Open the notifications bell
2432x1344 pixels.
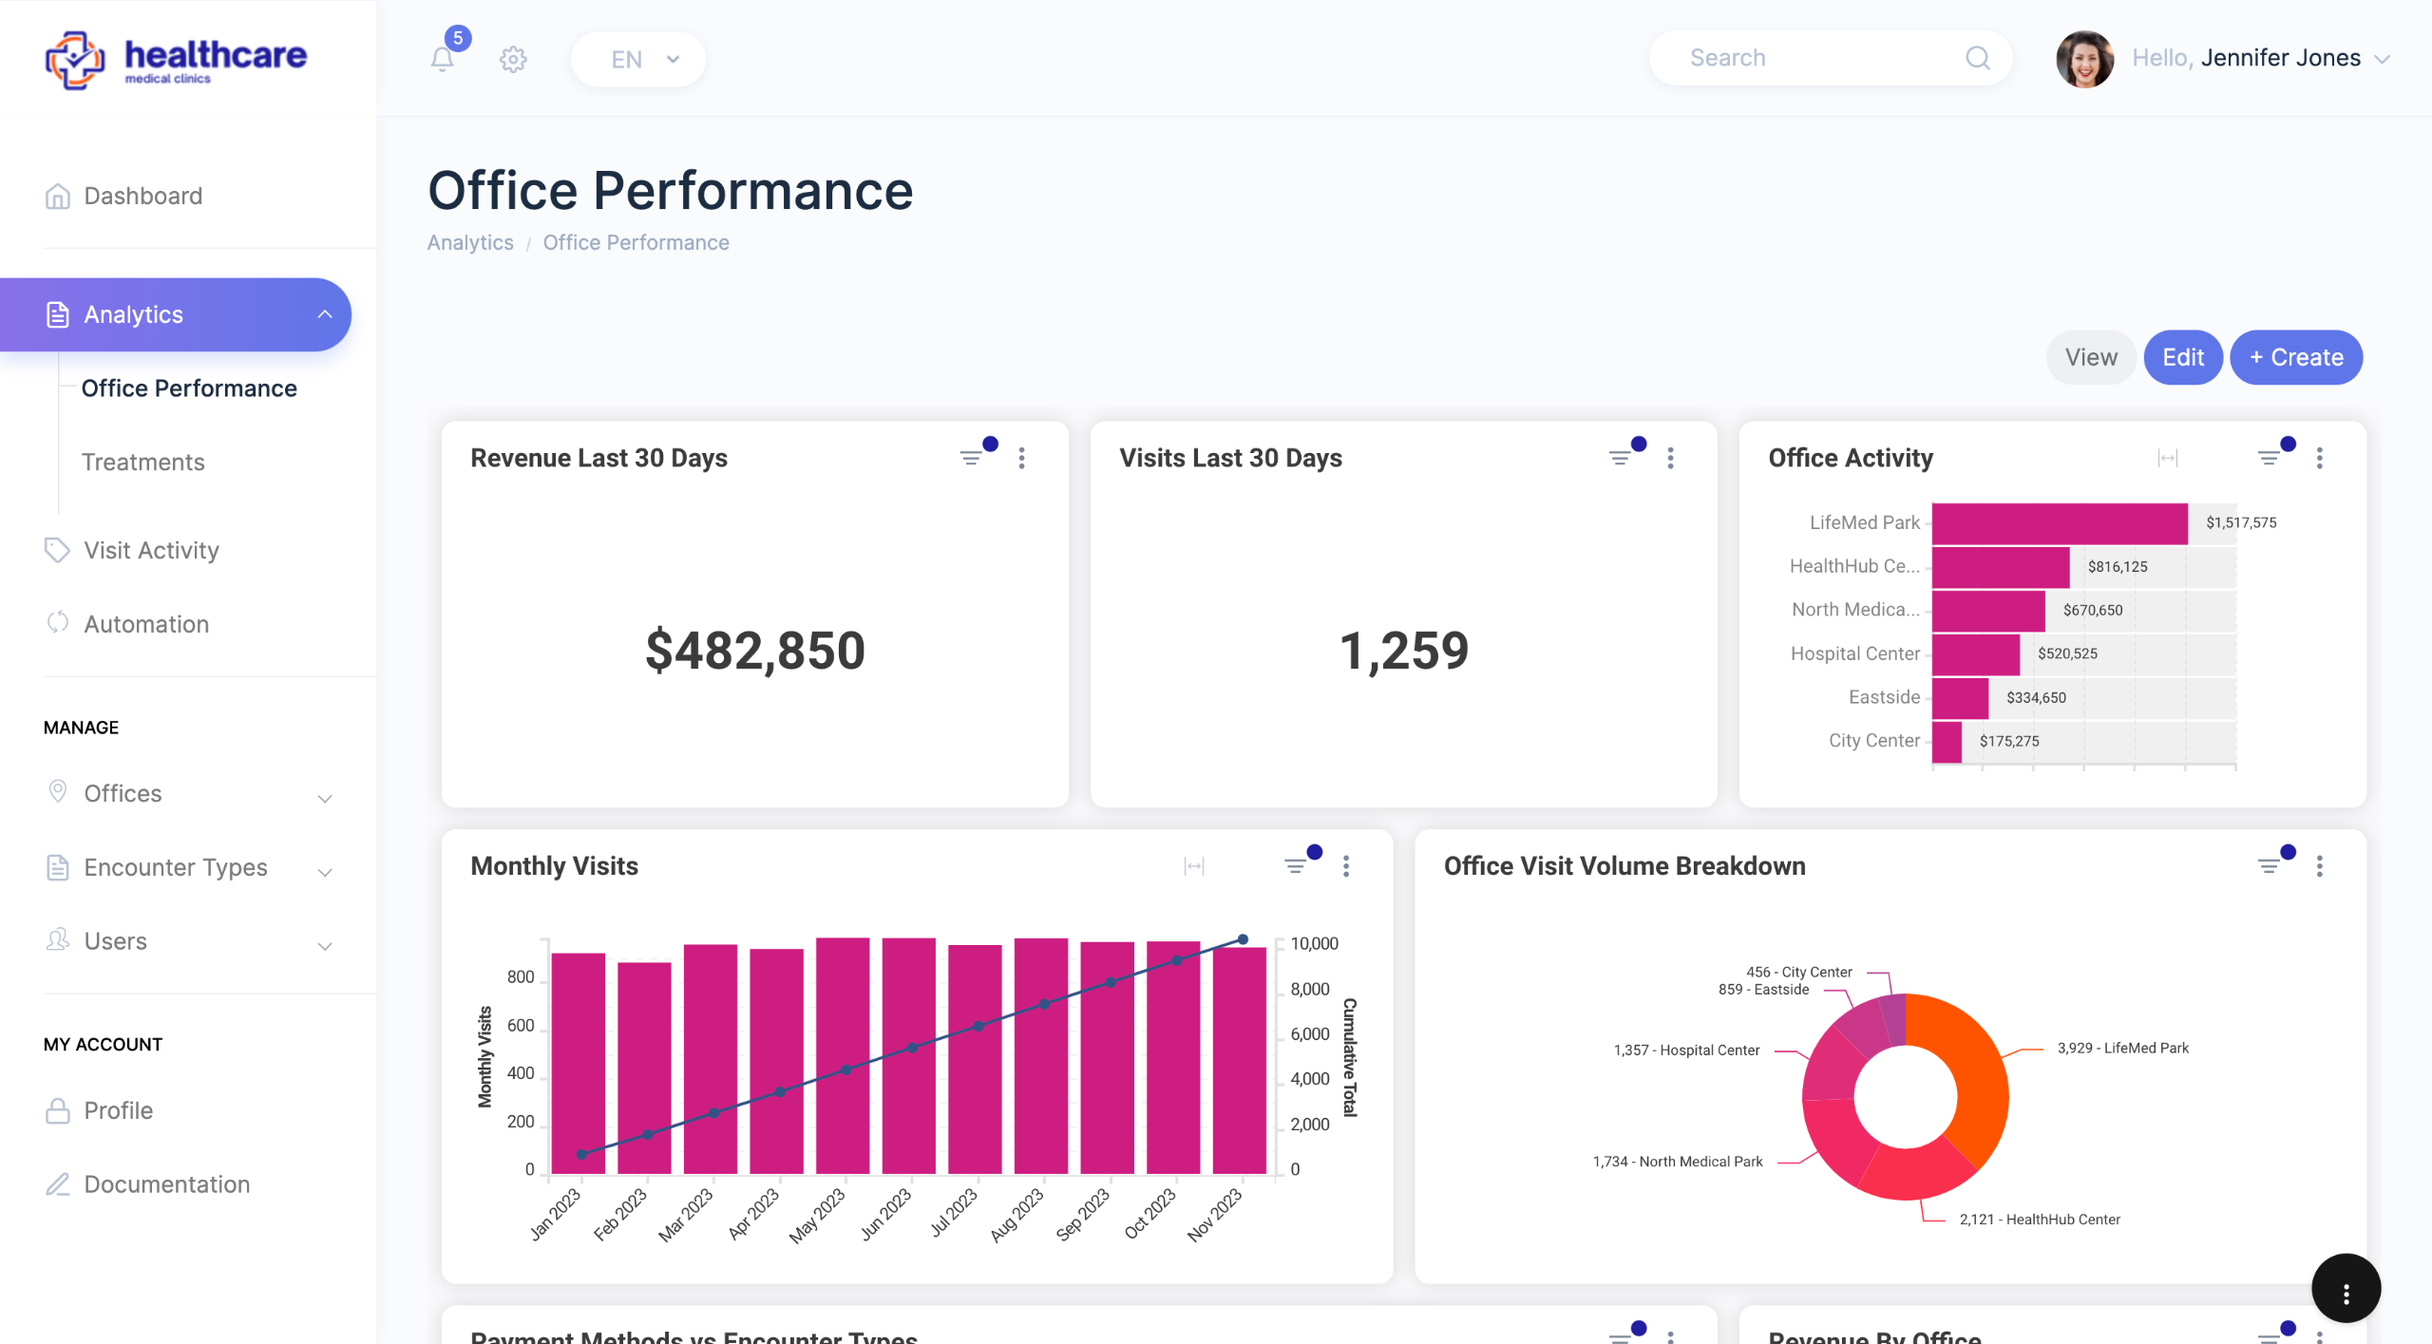click(x=442, y=59)
